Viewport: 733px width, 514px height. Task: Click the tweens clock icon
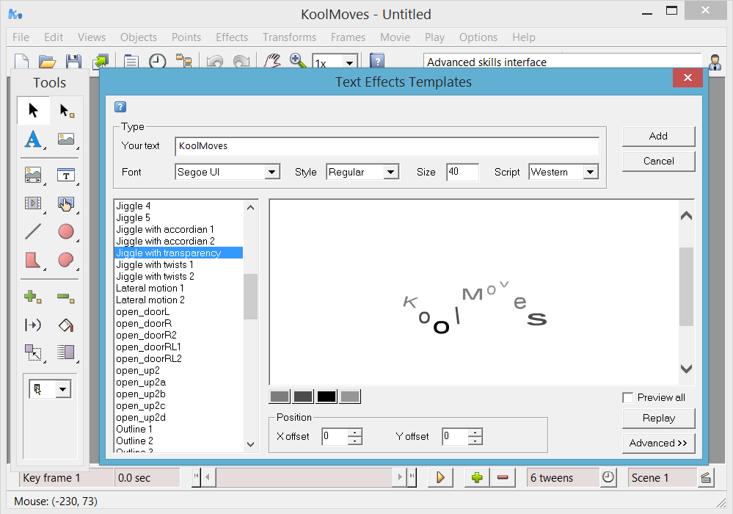[608, 477]
